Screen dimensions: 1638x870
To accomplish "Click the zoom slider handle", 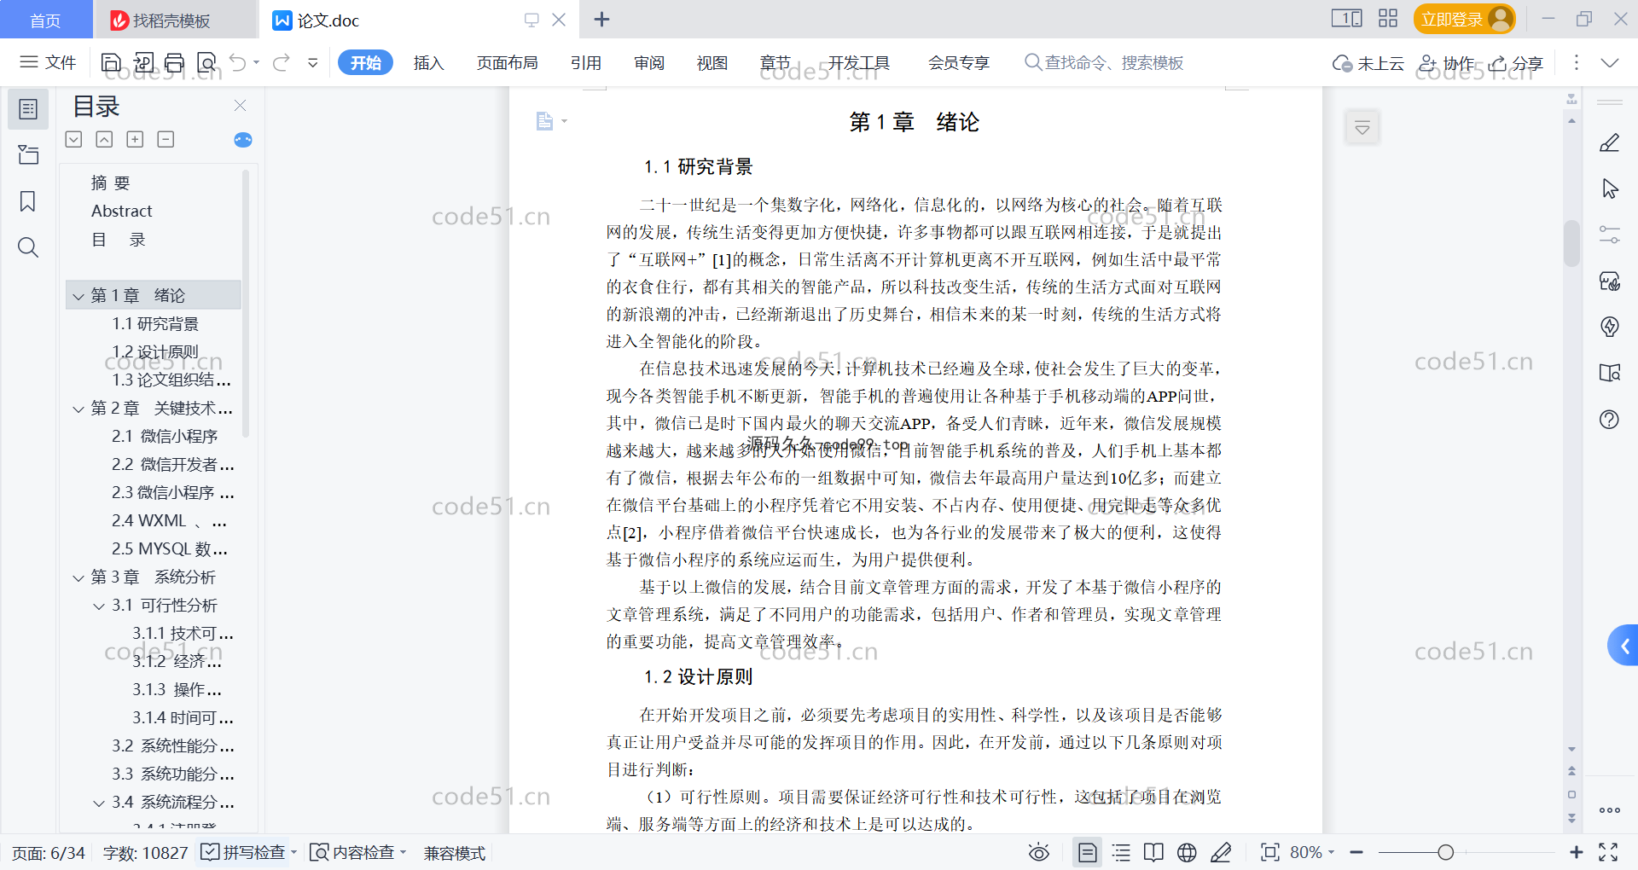I will pyautogui.click(x=1445, y=852).
